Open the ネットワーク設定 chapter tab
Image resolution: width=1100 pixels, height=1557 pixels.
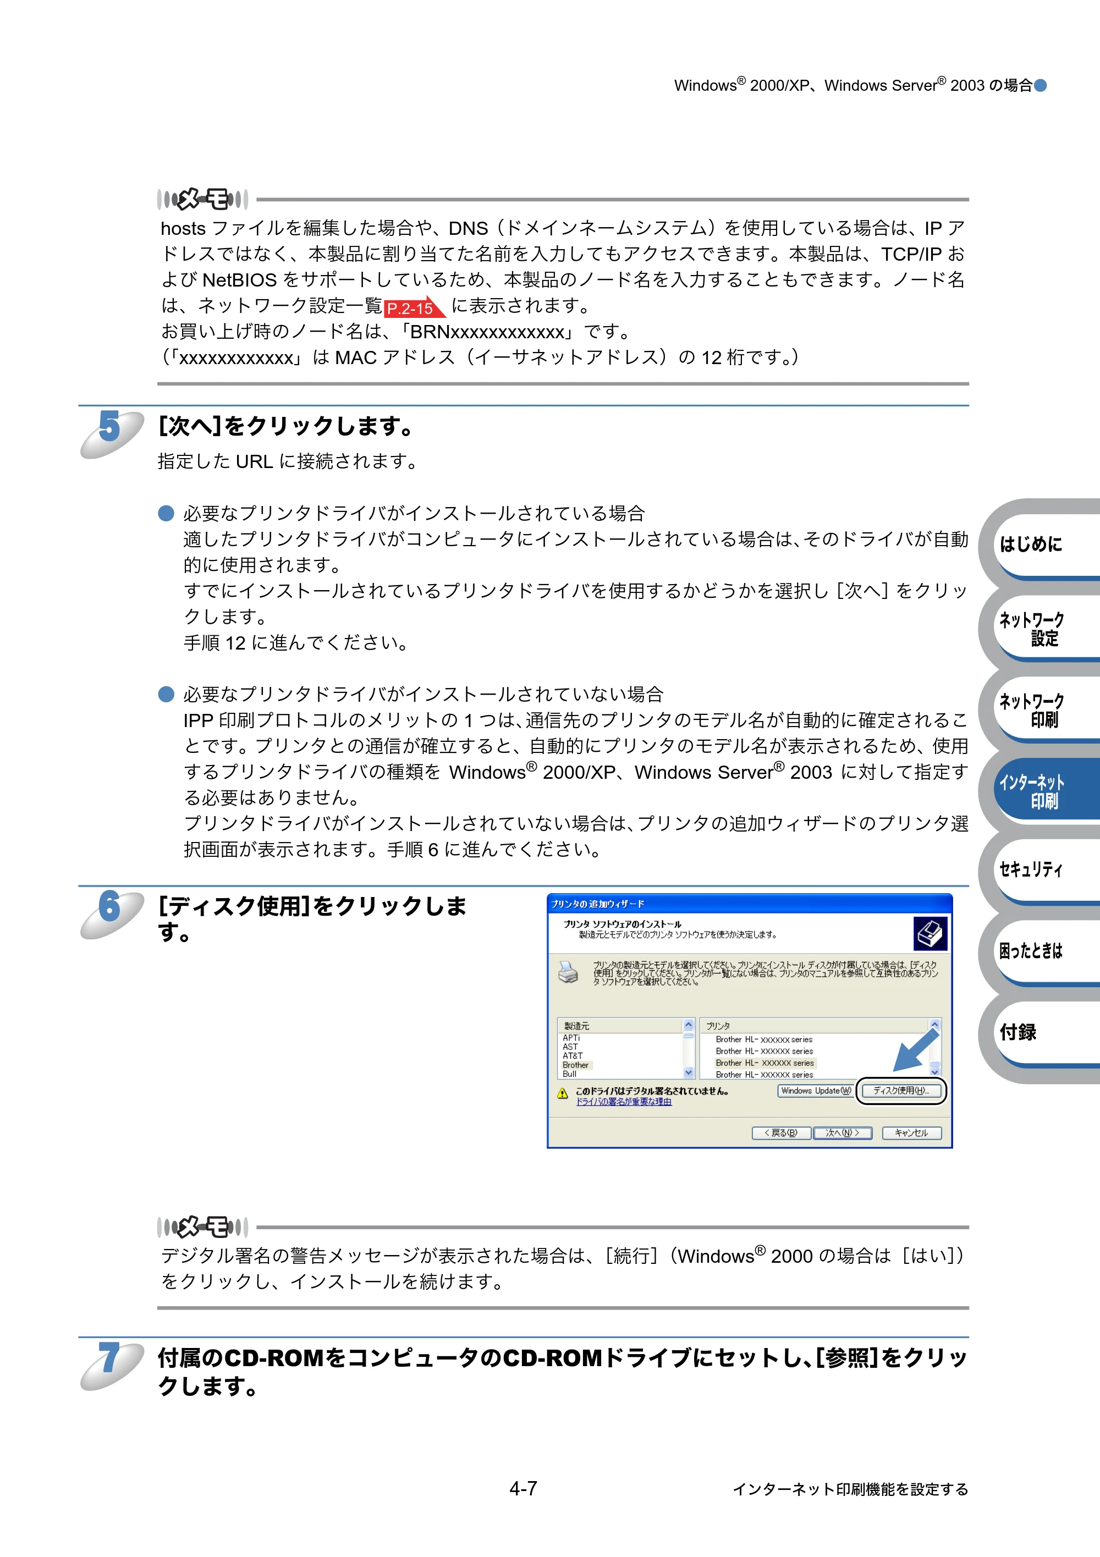[x=1046, y=629]
